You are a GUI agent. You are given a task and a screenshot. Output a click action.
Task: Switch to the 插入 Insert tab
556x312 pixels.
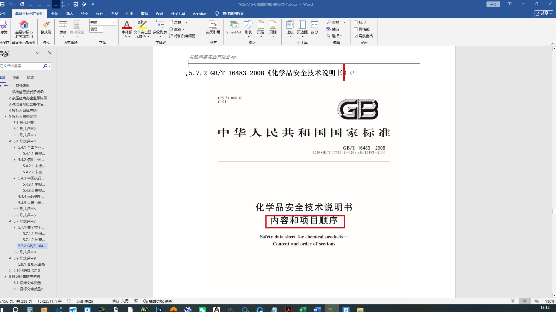[69, 13]
